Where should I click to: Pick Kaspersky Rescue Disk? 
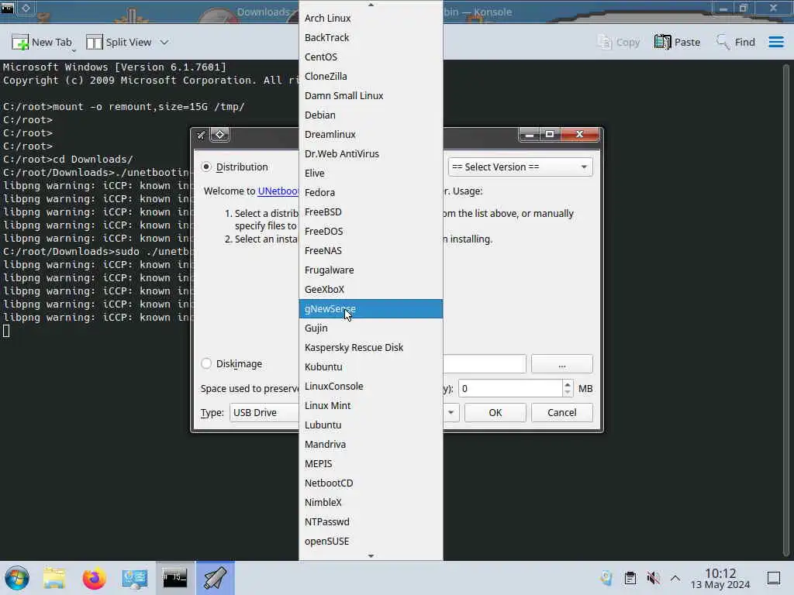click(x=371, y=348)
